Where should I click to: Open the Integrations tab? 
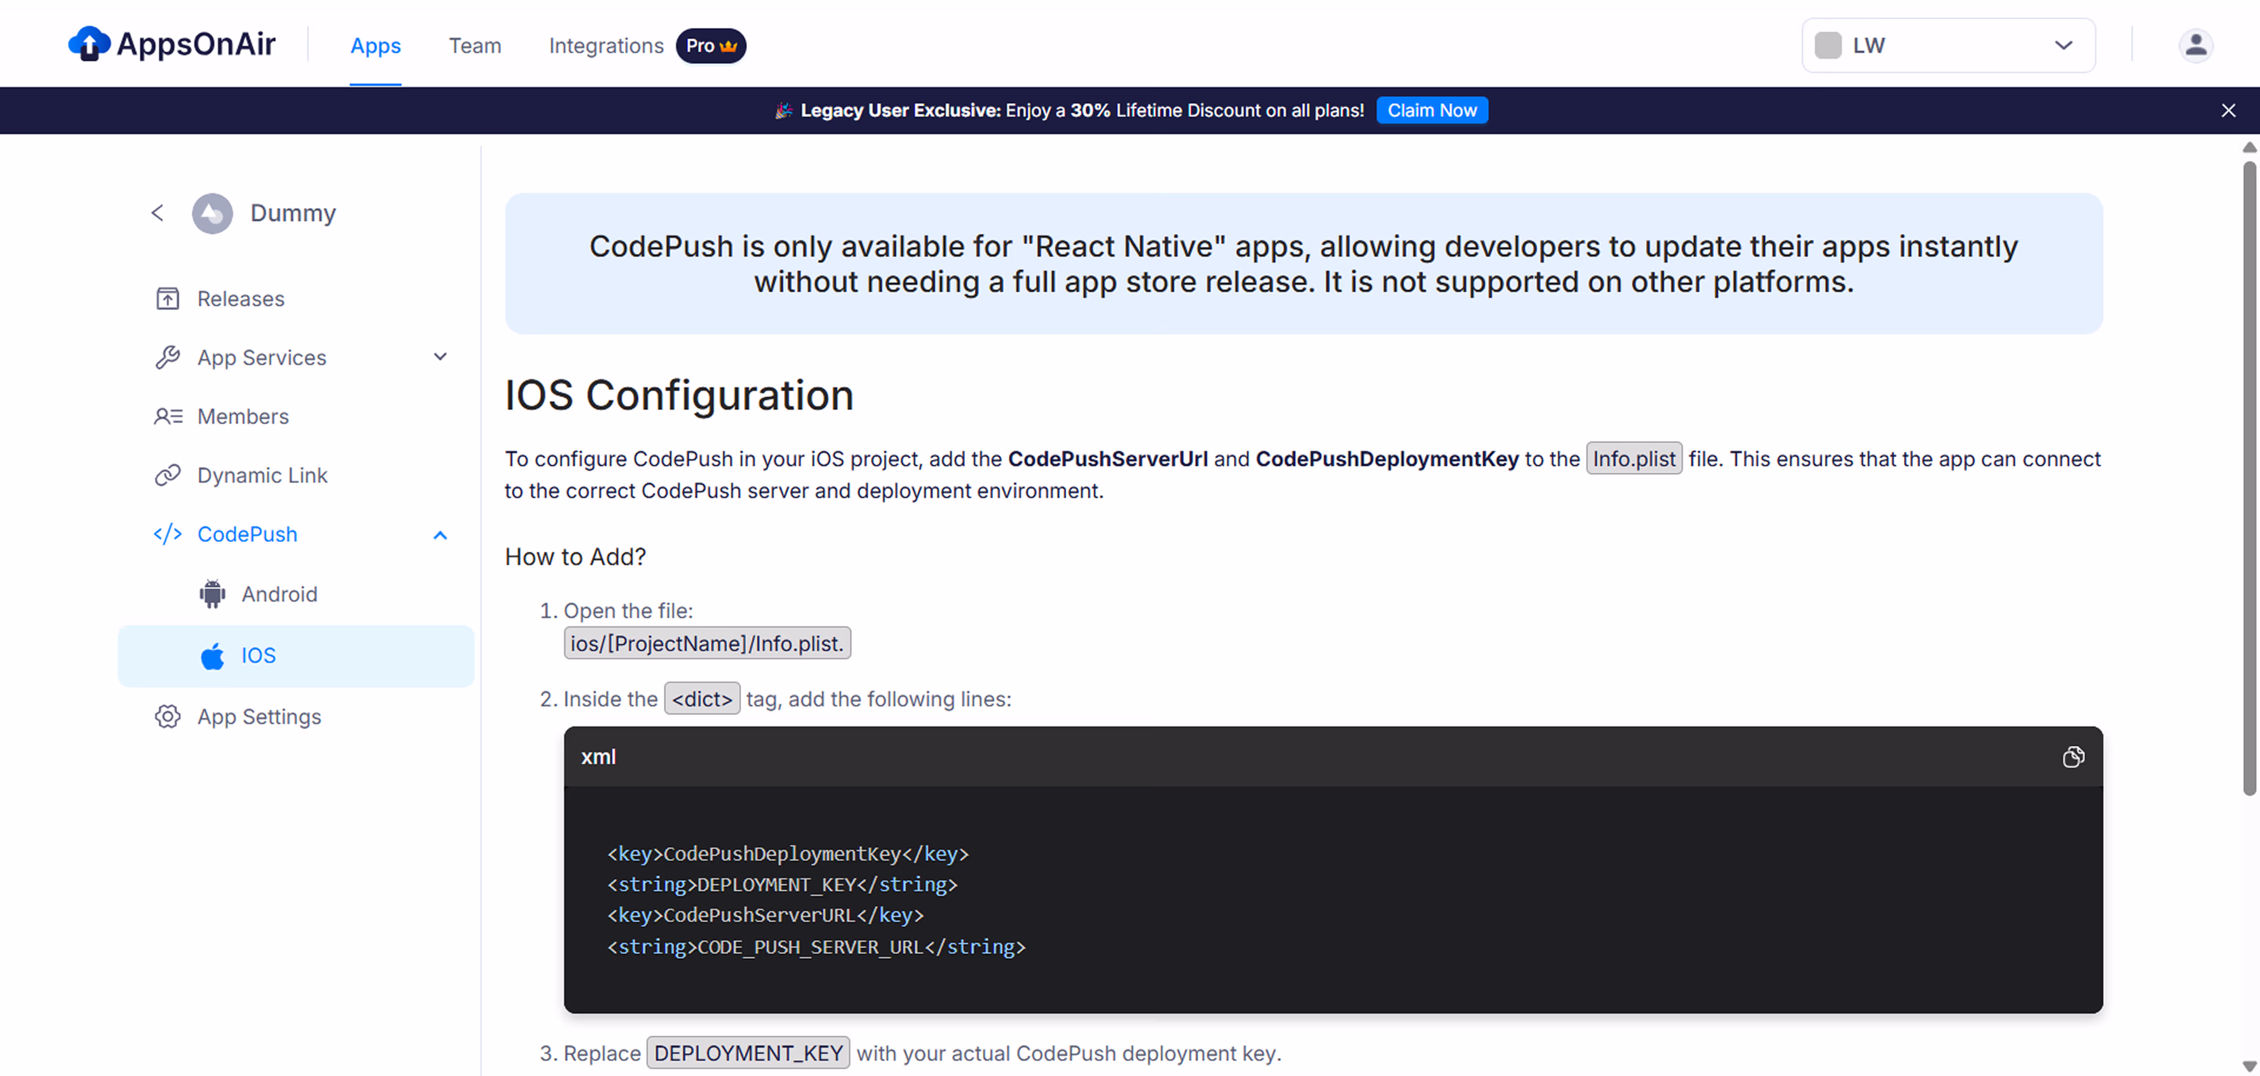point(606,46)
